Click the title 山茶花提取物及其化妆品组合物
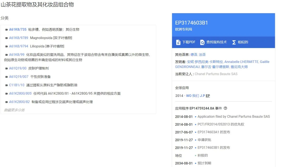Viewport: 284px width, 167px height. coord(37,4)
